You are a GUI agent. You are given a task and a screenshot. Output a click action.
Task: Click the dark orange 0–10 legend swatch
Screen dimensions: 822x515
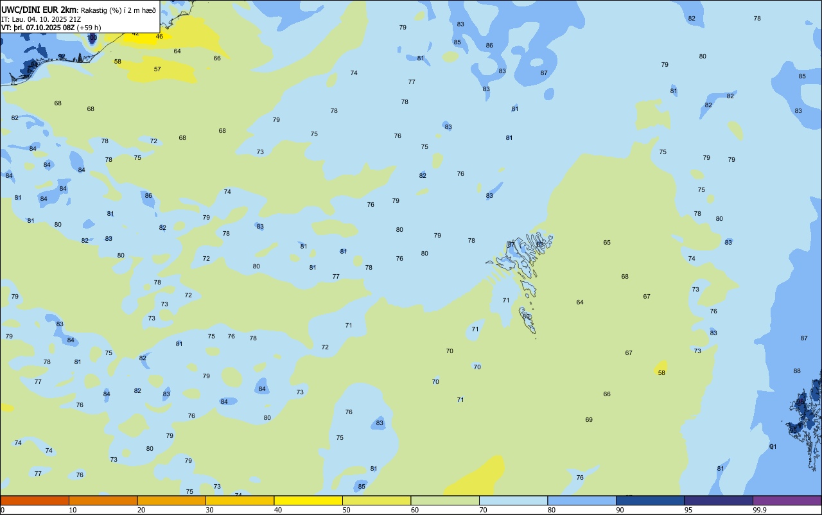click(35, 500)
